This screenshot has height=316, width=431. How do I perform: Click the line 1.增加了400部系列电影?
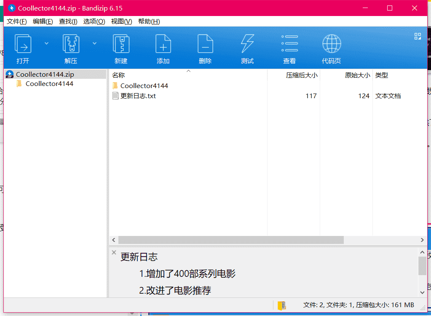click(187, 274)
